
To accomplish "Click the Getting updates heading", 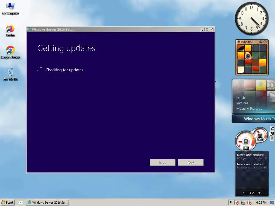I will point(66,48).
